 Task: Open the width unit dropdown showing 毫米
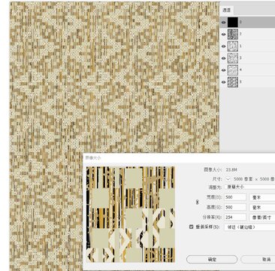(x=262, y=197)
